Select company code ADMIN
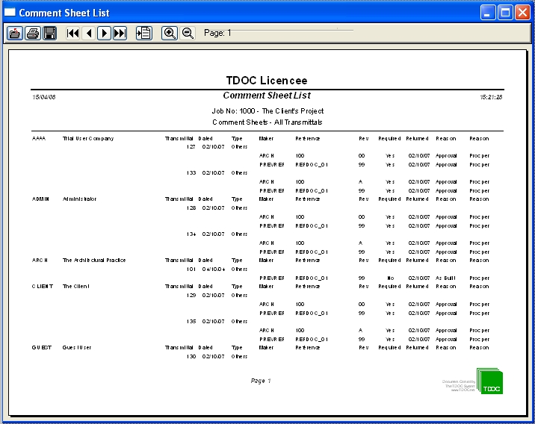This screenshot has height=424, width=535. (40, 199)
